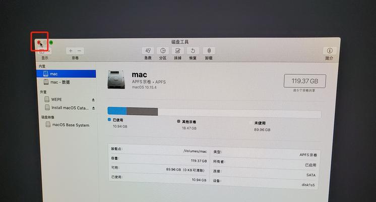This screenshot has width=376, height=202.
Task: Open the Info (简介) panel
Action: (x=330, y=50)
